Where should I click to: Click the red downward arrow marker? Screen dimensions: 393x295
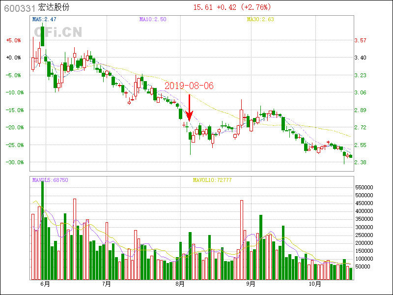click(x=189, y=108)
